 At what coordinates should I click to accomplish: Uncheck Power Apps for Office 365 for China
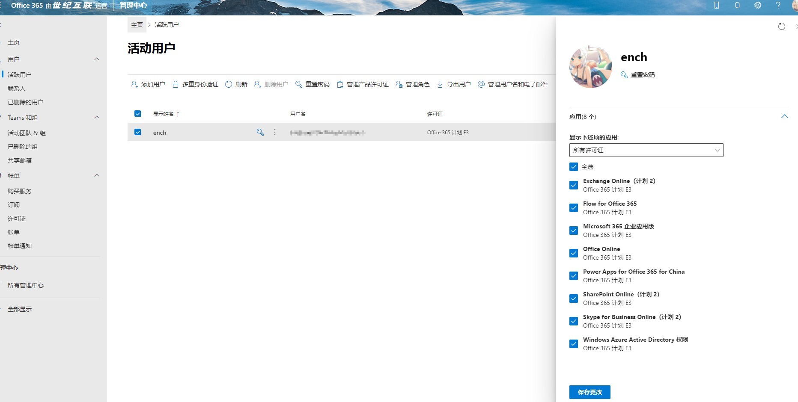[x=574, y=276]
